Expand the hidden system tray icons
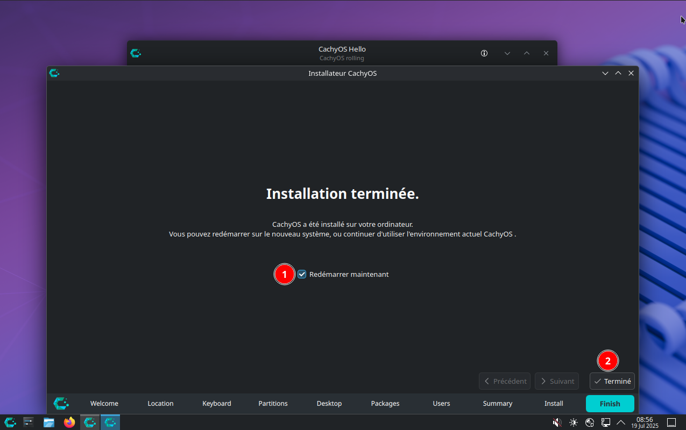The height and width of the screenshot is (430, 686). tap(621, 422)
